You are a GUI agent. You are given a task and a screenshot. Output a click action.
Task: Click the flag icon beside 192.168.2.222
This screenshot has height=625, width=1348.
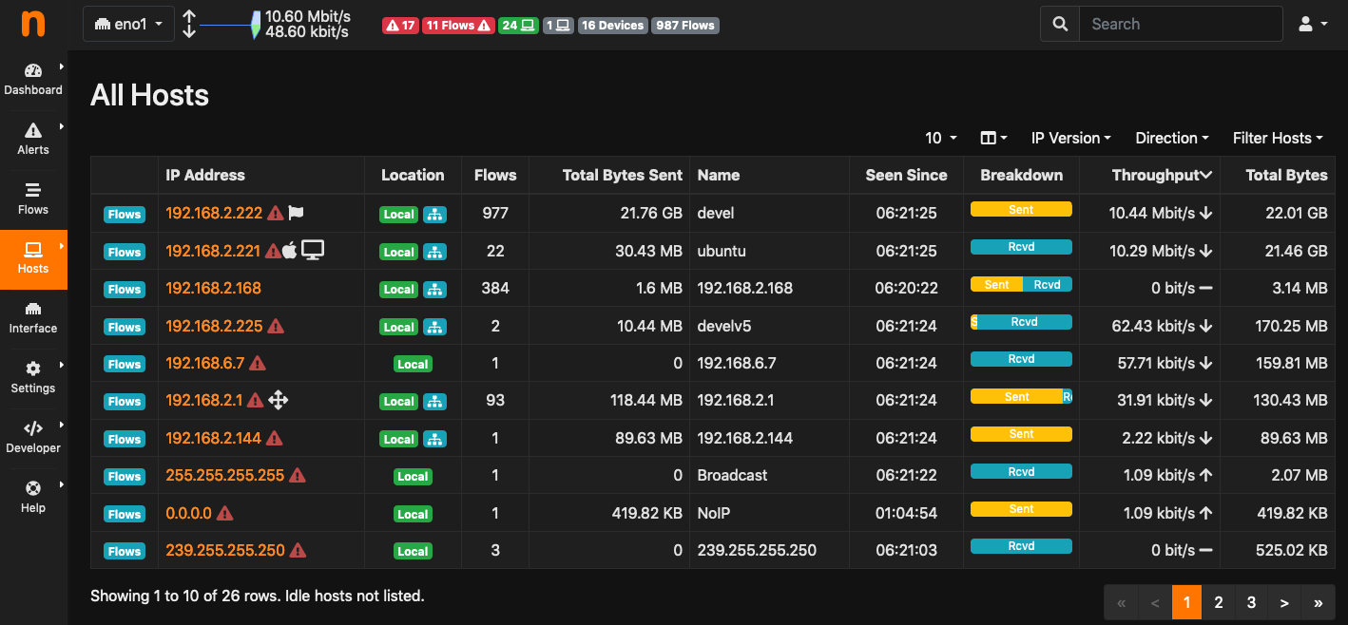[x=296, y=214]
